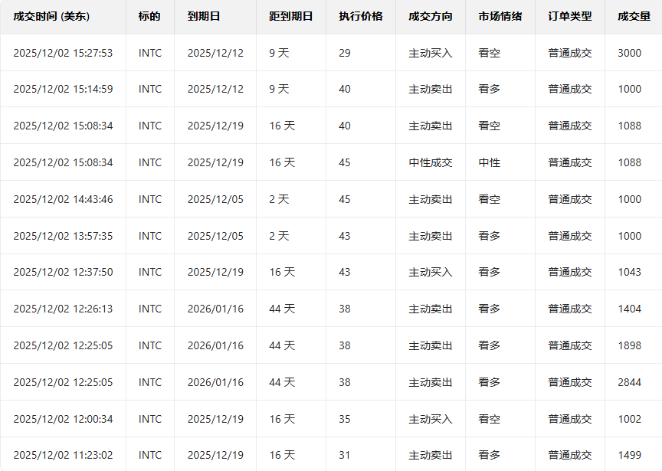
Task: Select the volume cell showing 1898
Action: pyautogui.click(x=629, y=345)
